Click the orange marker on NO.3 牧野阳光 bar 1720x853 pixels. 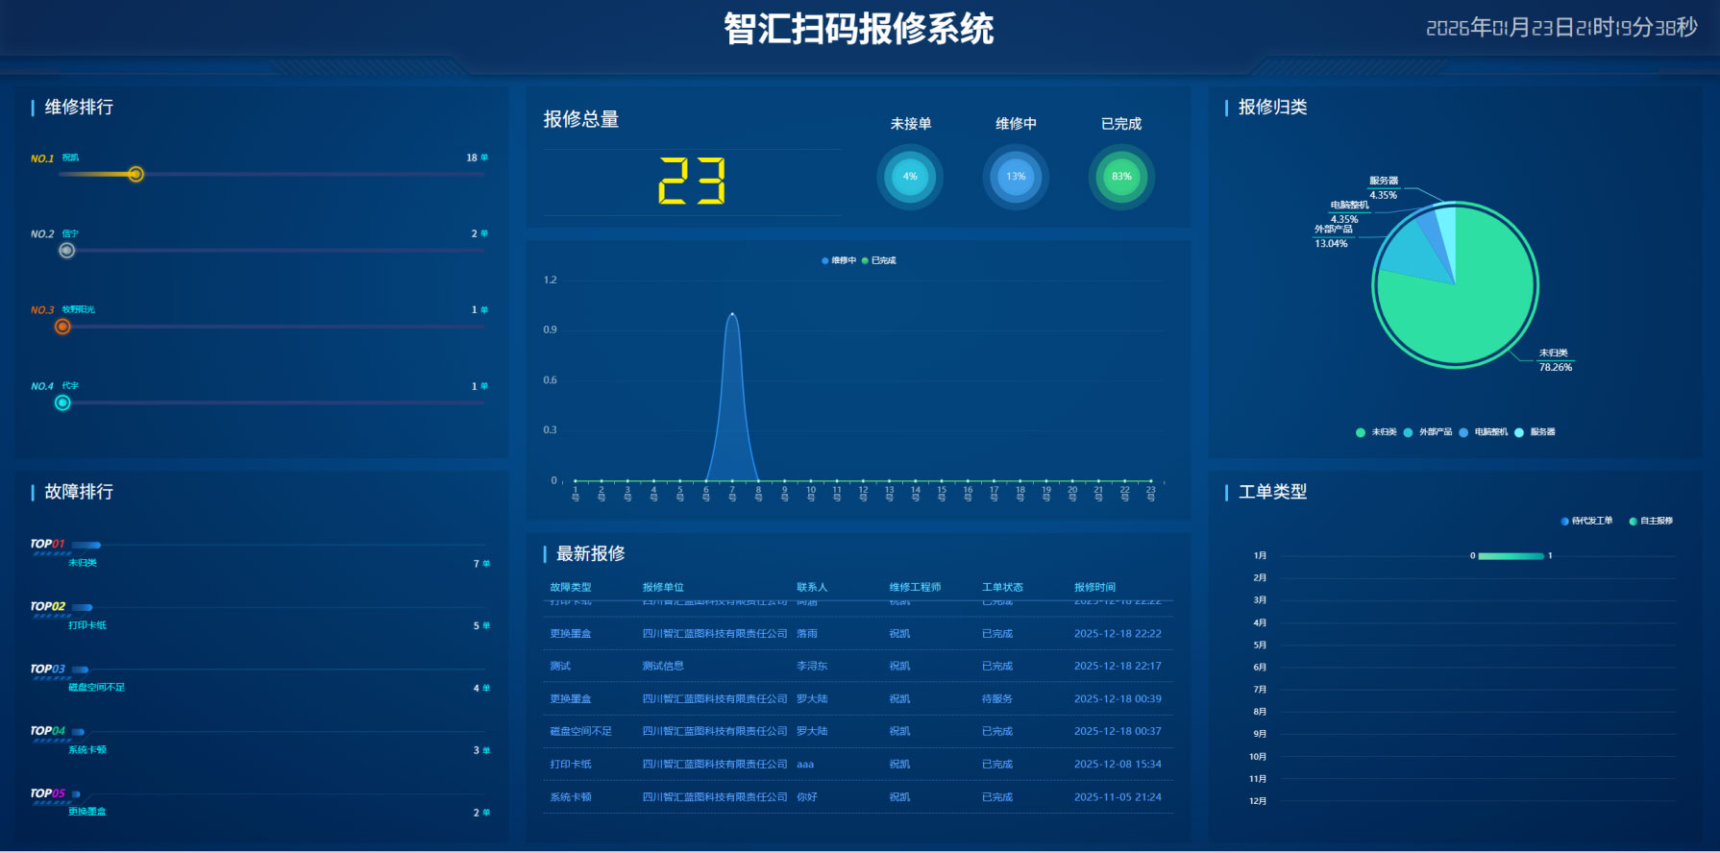pos(62,327)
